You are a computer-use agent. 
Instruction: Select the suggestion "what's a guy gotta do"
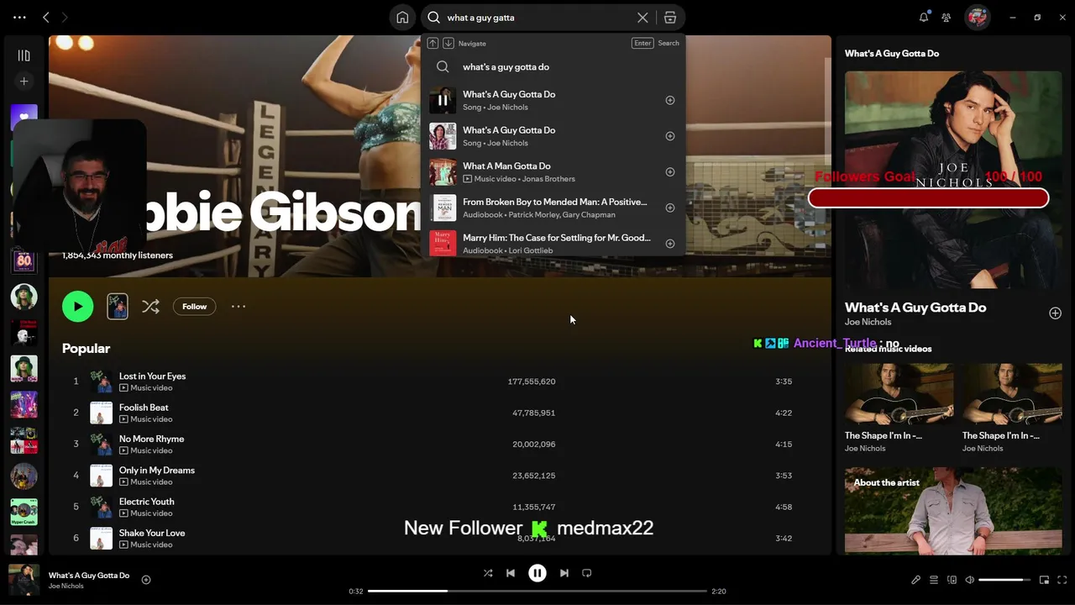pyautogui.click(x=553, y=67)
